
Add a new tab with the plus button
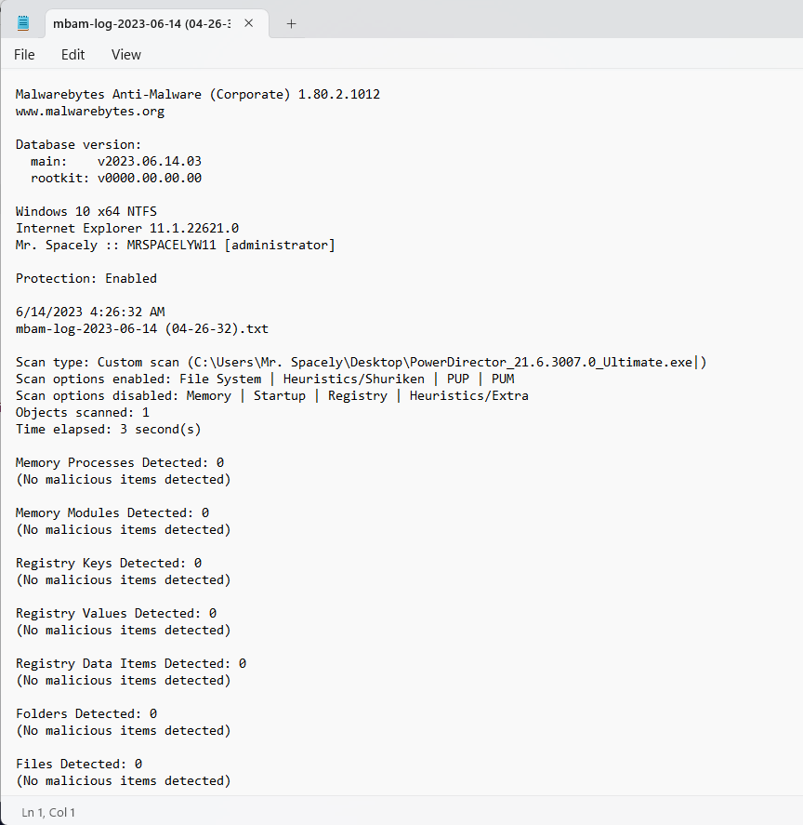pos(291,23)
